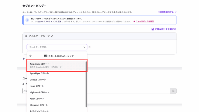Grab the drag handle icon of フィルターグループ
Viewport: 199px width, 112px height.
pos(26,36)
